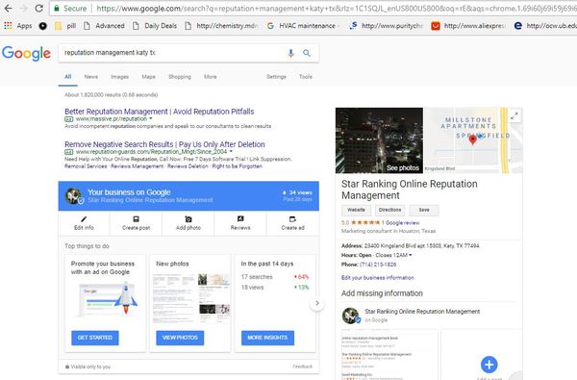The width and height of the screenshot is (577, 380).
Task: Open the business post thumbnail in knowledge panel
Action: (x=389, y=355)
